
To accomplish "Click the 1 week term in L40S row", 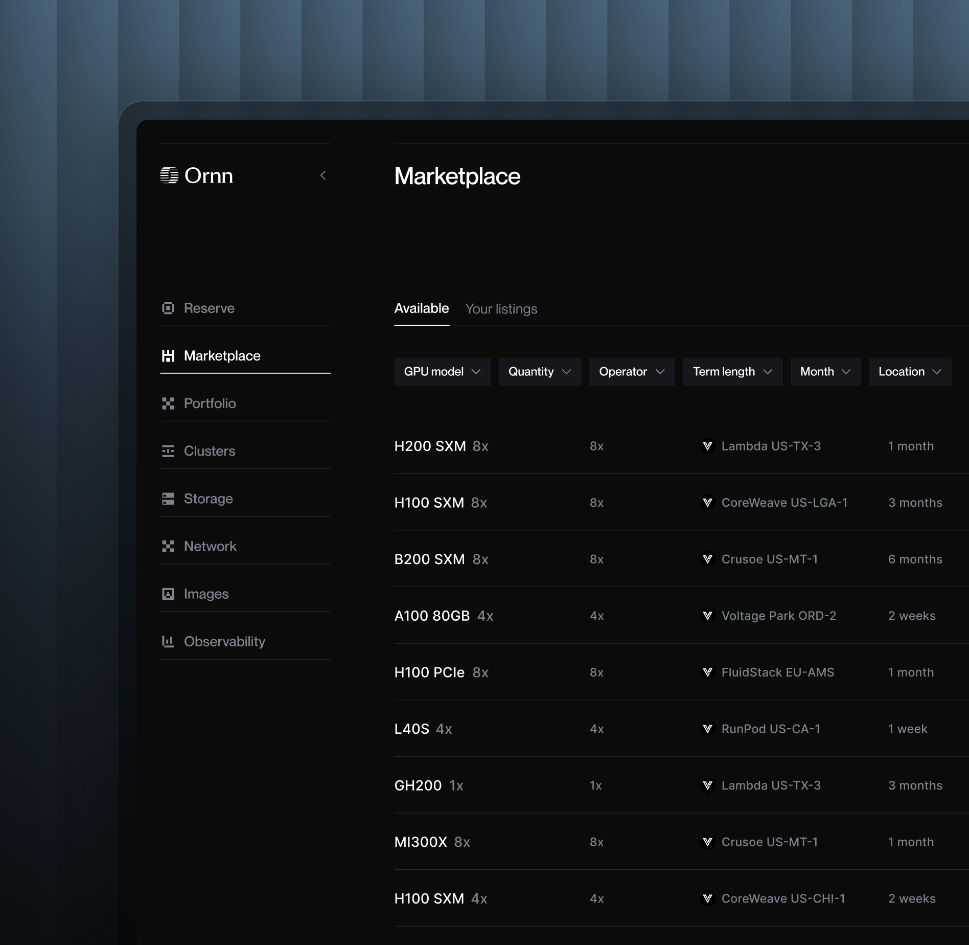I will tap(908, 729).
